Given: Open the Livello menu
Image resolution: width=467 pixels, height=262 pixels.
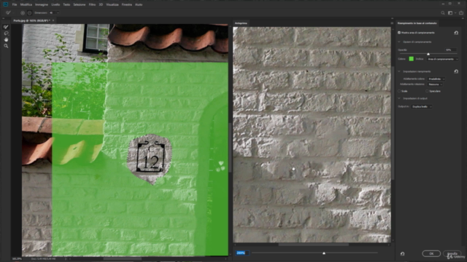Looking at the screenshot, I should [55, 5].
